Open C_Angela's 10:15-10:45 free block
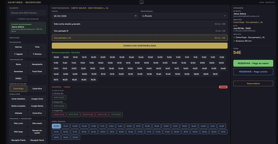The width and height of the screenshot is (278, 144). (x=73, y=115)
